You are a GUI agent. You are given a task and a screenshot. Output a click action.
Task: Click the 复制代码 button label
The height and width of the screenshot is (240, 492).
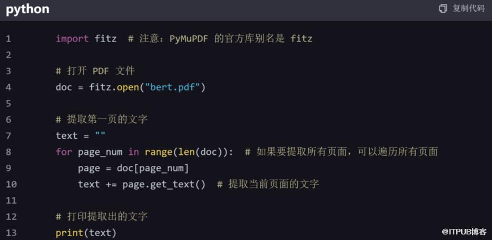(468, 8)
